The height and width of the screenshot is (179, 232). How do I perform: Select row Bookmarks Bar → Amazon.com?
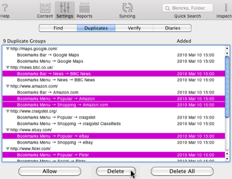(114, 92)
